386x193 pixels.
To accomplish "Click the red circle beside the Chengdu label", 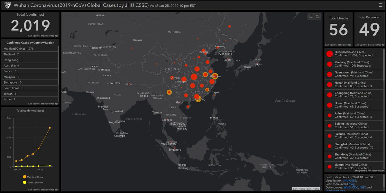I will 172,77.
